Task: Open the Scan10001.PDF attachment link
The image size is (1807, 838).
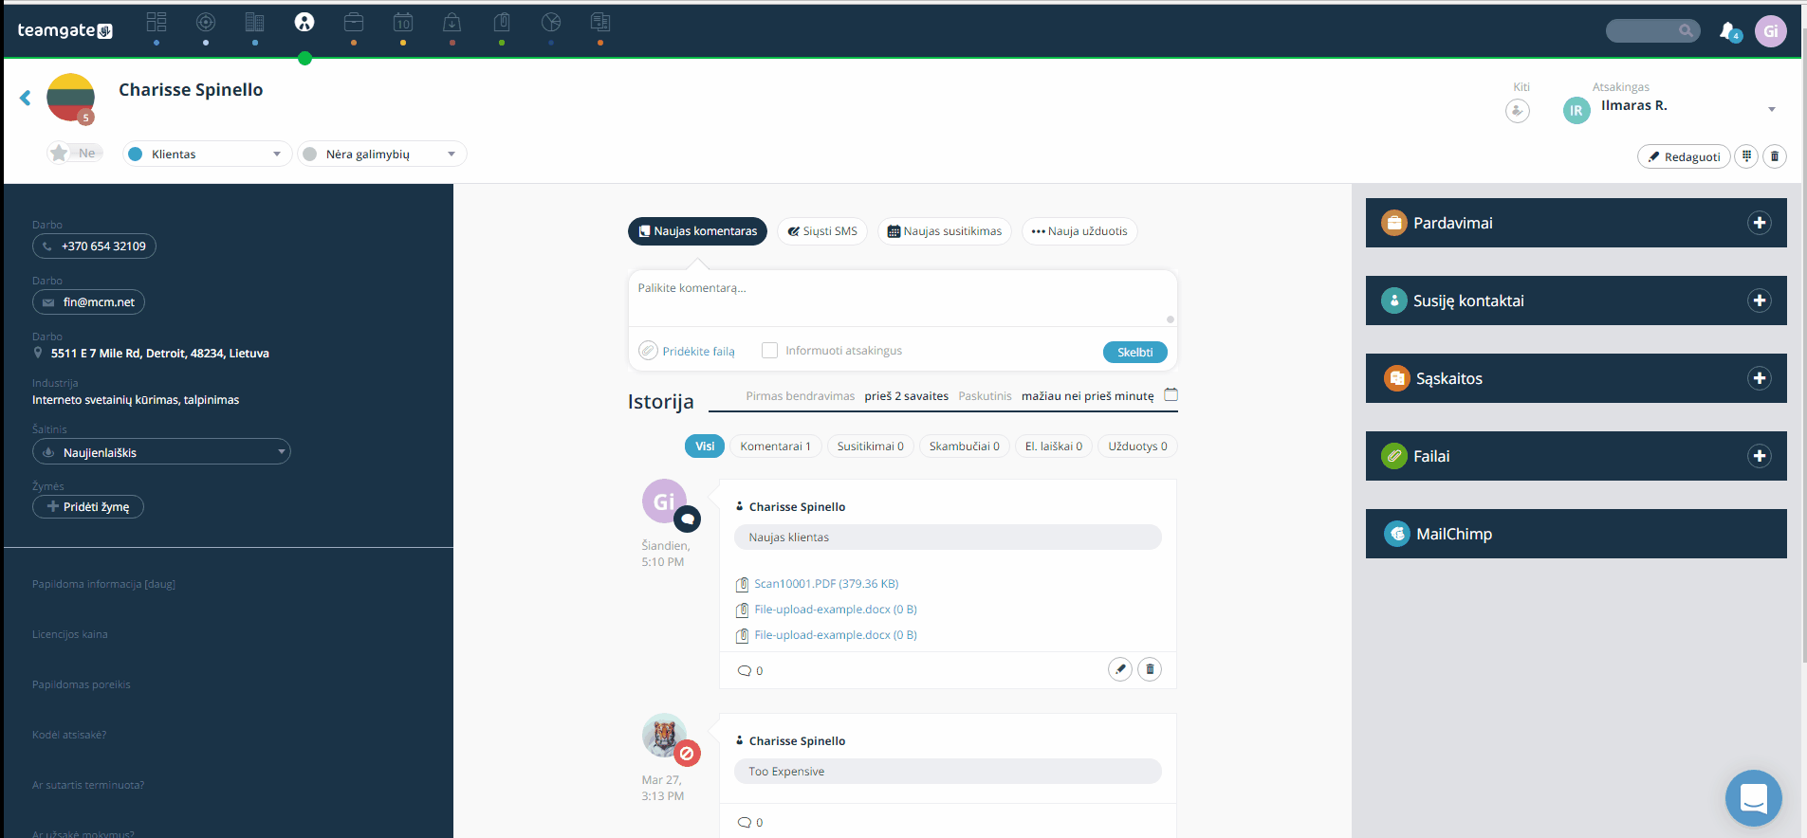Action: pos(826,584)
